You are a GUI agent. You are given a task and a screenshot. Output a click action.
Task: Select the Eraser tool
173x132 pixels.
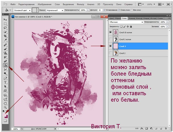click(x=5, y=61)
